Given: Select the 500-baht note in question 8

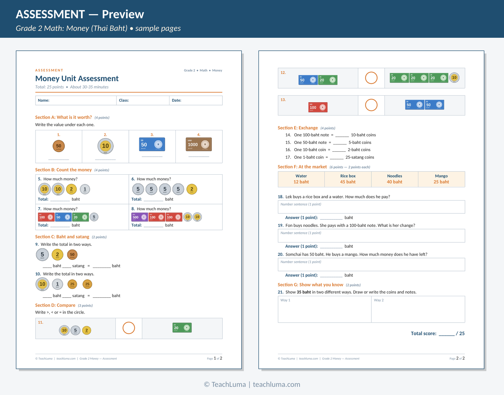Looking at the screenshot, I should (140, 217).
